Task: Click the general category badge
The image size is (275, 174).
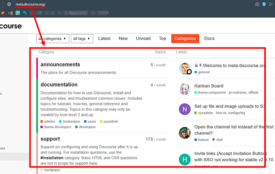Action: 202,72
